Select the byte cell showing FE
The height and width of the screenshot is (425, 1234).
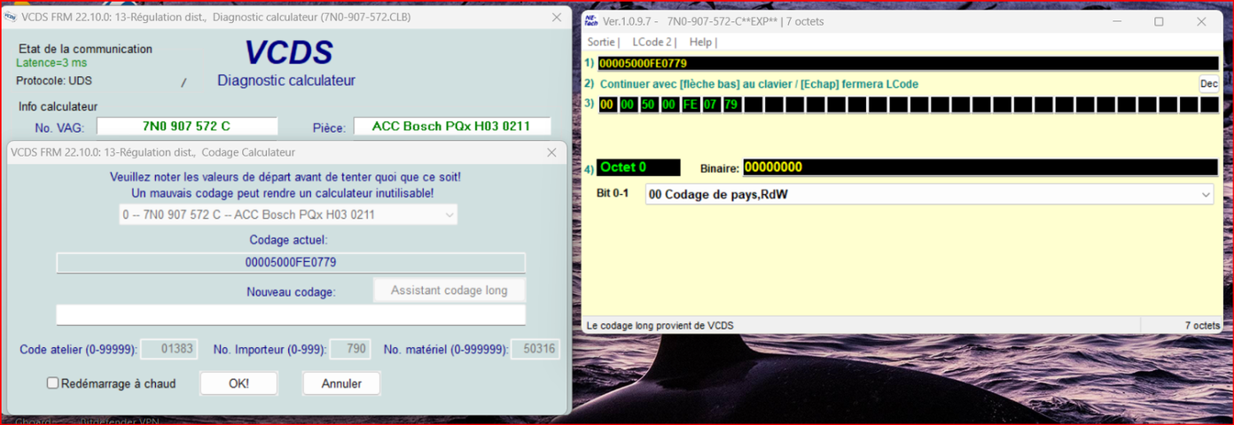[690, 104]
